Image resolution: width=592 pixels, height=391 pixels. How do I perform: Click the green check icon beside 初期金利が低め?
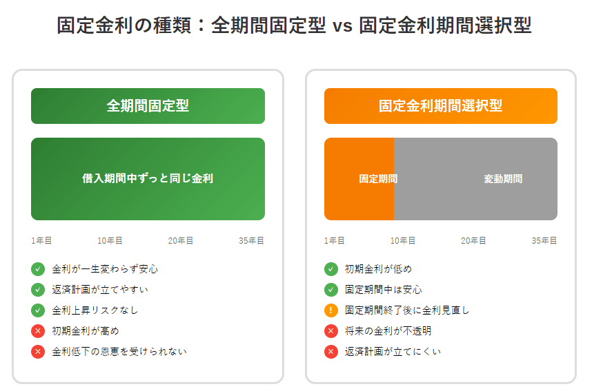click(331, 269)
